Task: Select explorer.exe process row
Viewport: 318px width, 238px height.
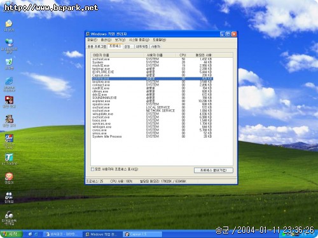Action: point(152,101)
